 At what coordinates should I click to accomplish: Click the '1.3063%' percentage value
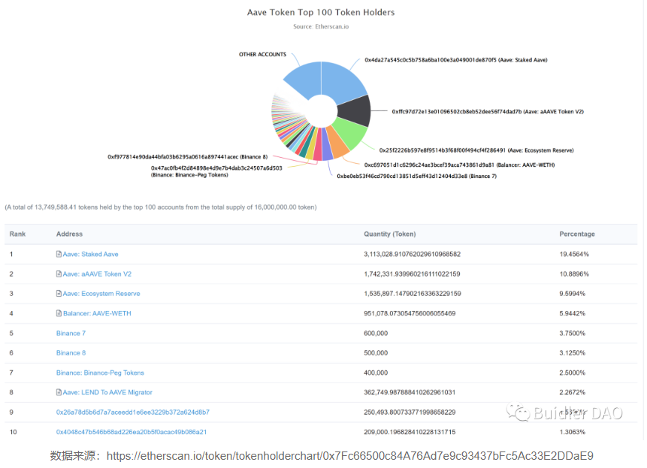573,432
